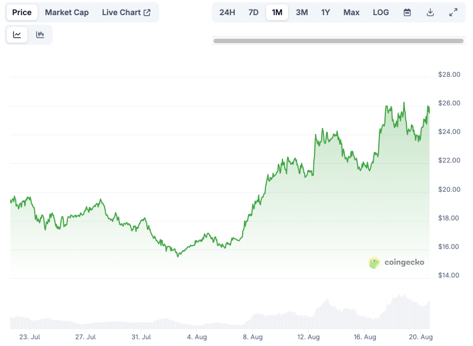Download the chart data

(430, 12)
